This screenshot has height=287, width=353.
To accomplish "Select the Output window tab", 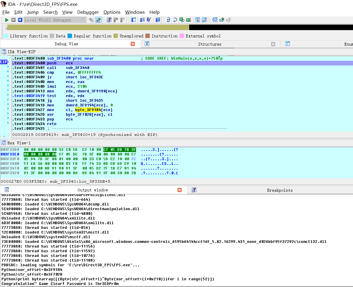I will [x=93, y=190].
